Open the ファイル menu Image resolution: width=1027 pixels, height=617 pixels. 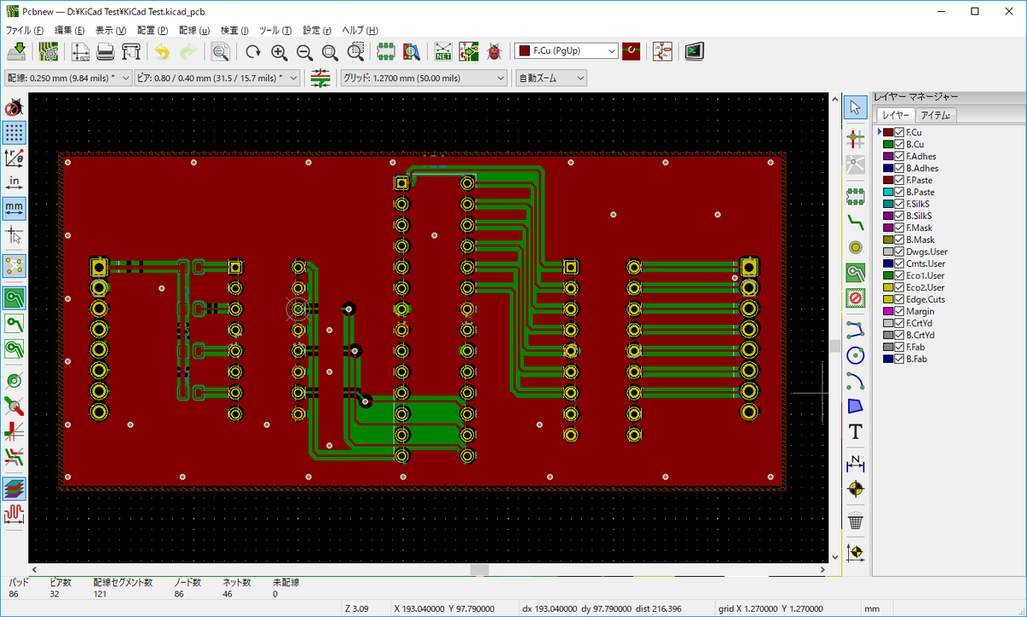[24, 30]
